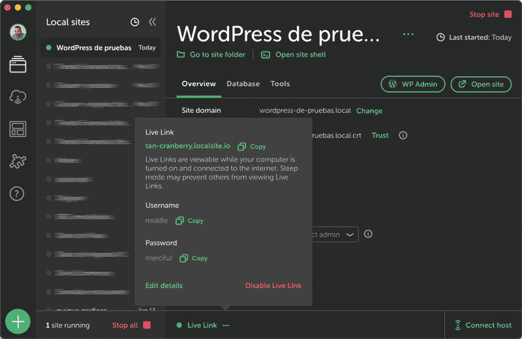Click the info icon beside admin dropdown
522x339 pixels.
(368, 234)
